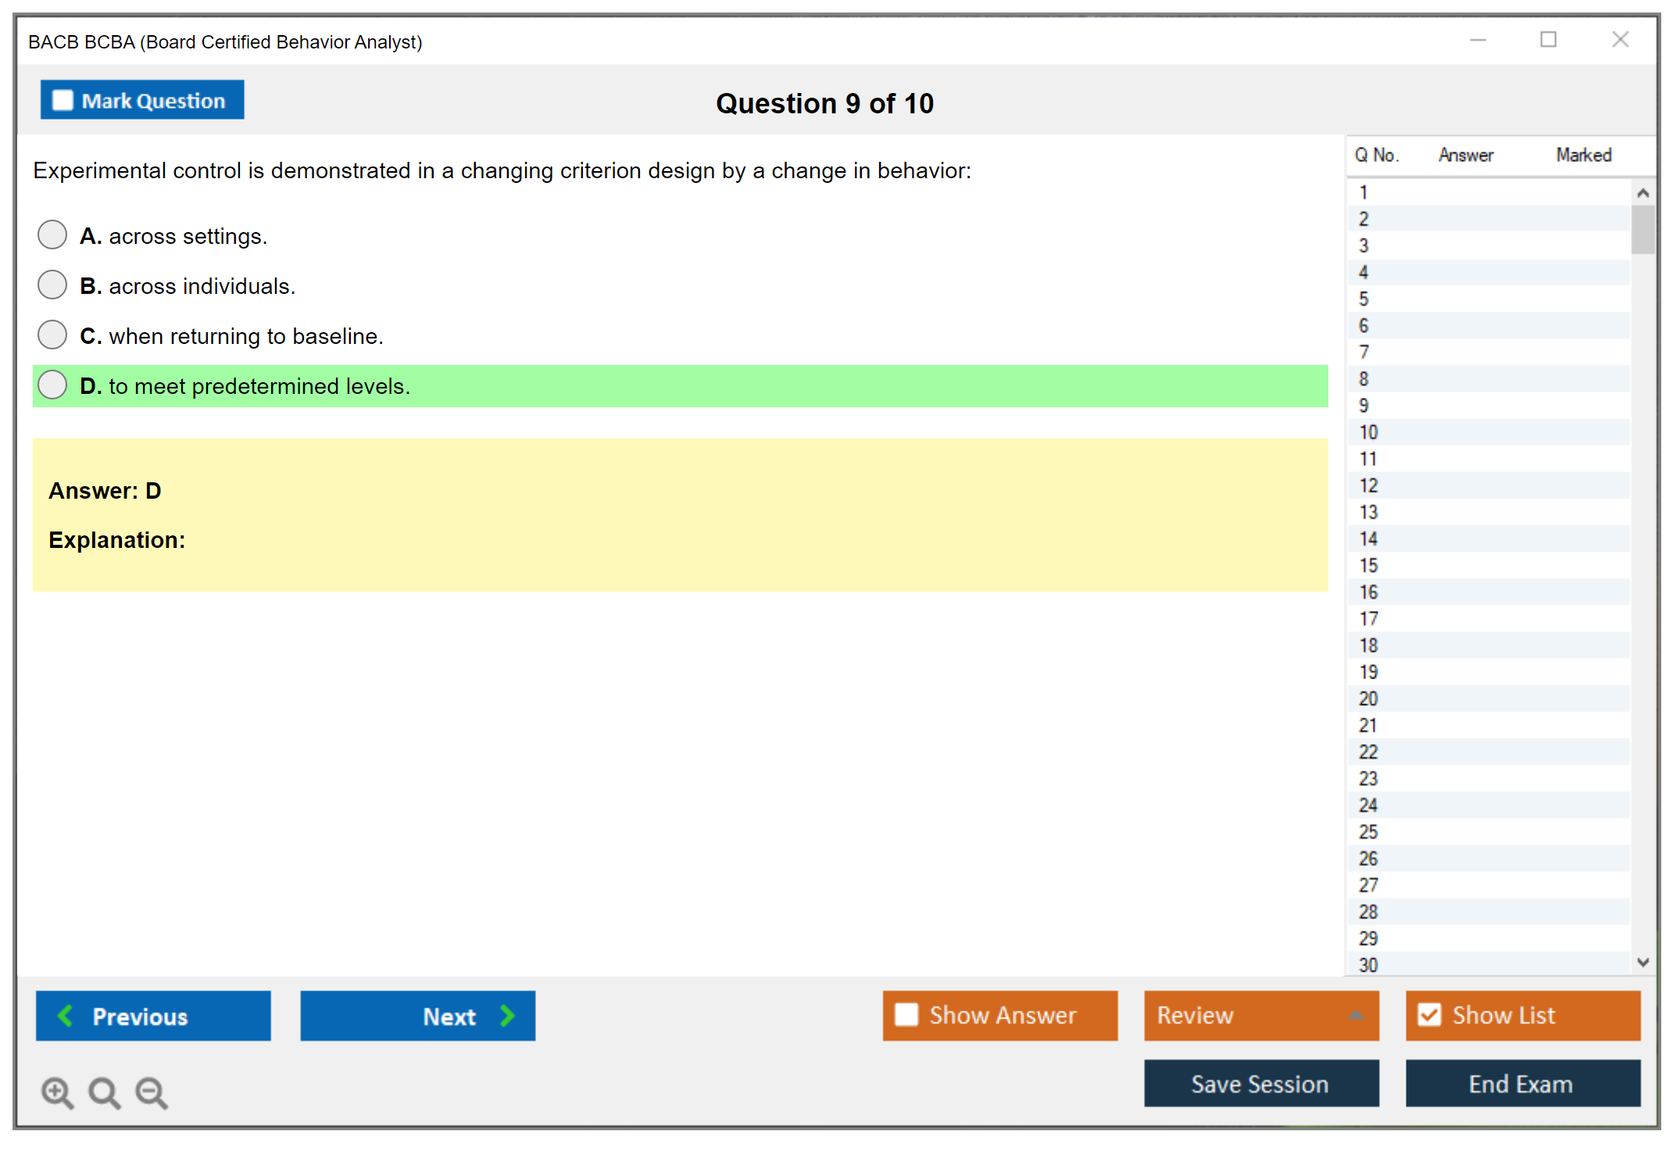Screen dimensions: 1680x1149
Task: Open the Review dropdown menu
Action: [1355, 1015]
